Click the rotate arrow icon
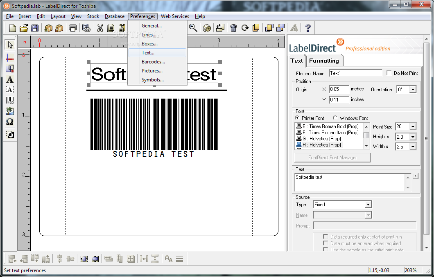 point(245,28)
